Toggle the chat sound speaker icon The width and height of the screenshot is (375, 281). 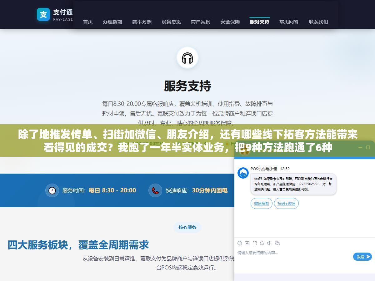[x=270, y=243]
